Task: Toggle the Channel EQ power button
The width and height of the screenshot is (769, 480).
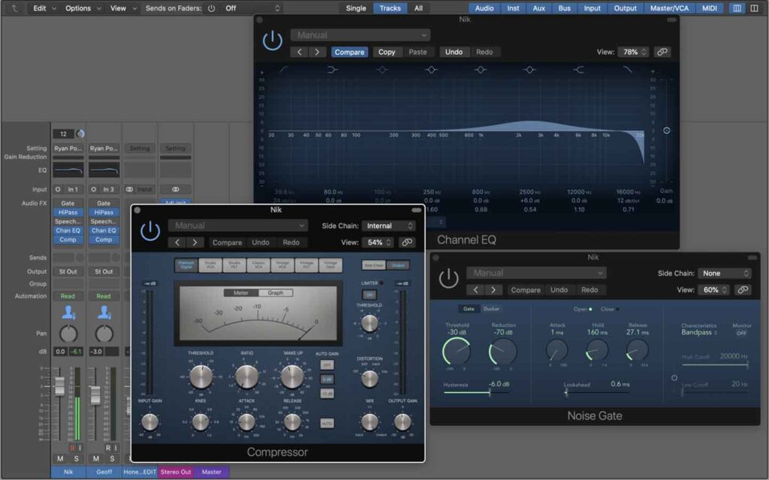Action: coord(272,40)
